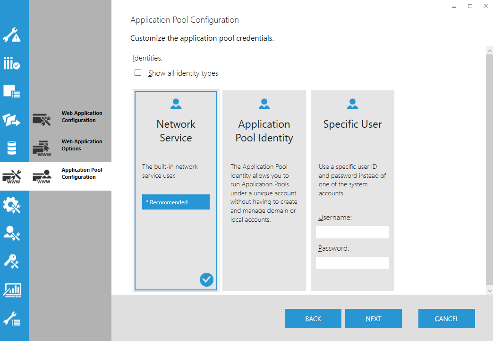The width and height of the screenshot is (493, 341).
Task: Open Application Pool Configuration step
Action: [70, 176]
